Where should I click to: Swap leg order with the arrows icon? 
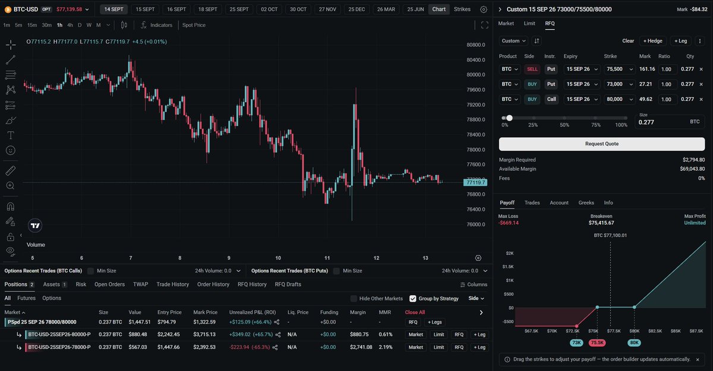click(x=537, y=41)
